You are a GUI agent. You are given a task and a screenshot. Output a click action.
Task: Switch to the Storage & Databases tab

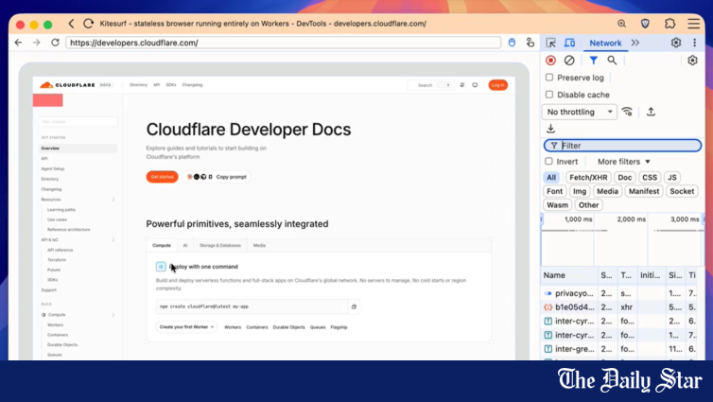220,245
